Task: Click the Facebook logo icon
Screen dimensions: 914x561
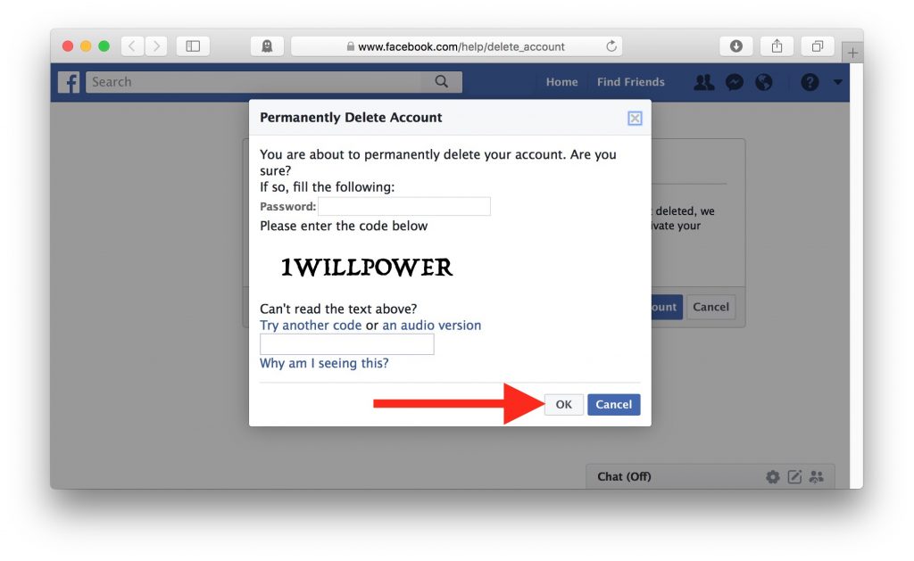Action: tap(68, 82)
